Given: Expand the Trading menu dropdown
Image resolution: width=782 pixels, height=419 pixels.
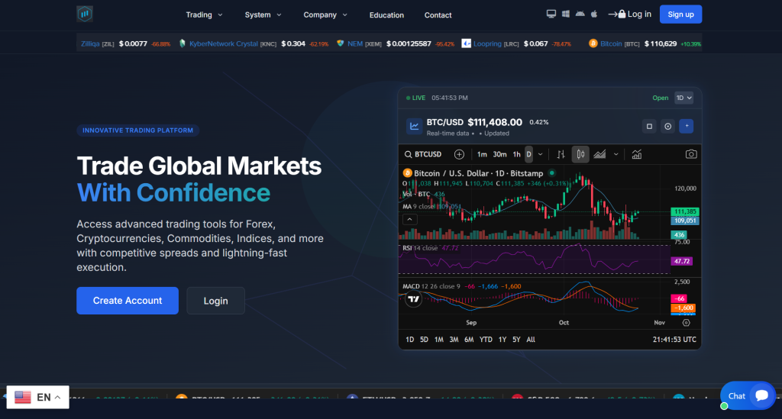Looking at the screenshot, I should pyautogui.click(x=204, y=15).
